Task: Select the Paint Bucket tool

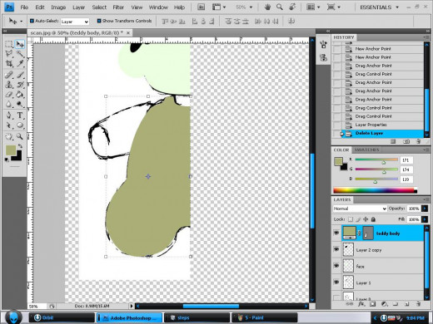Action: [20, 95]
